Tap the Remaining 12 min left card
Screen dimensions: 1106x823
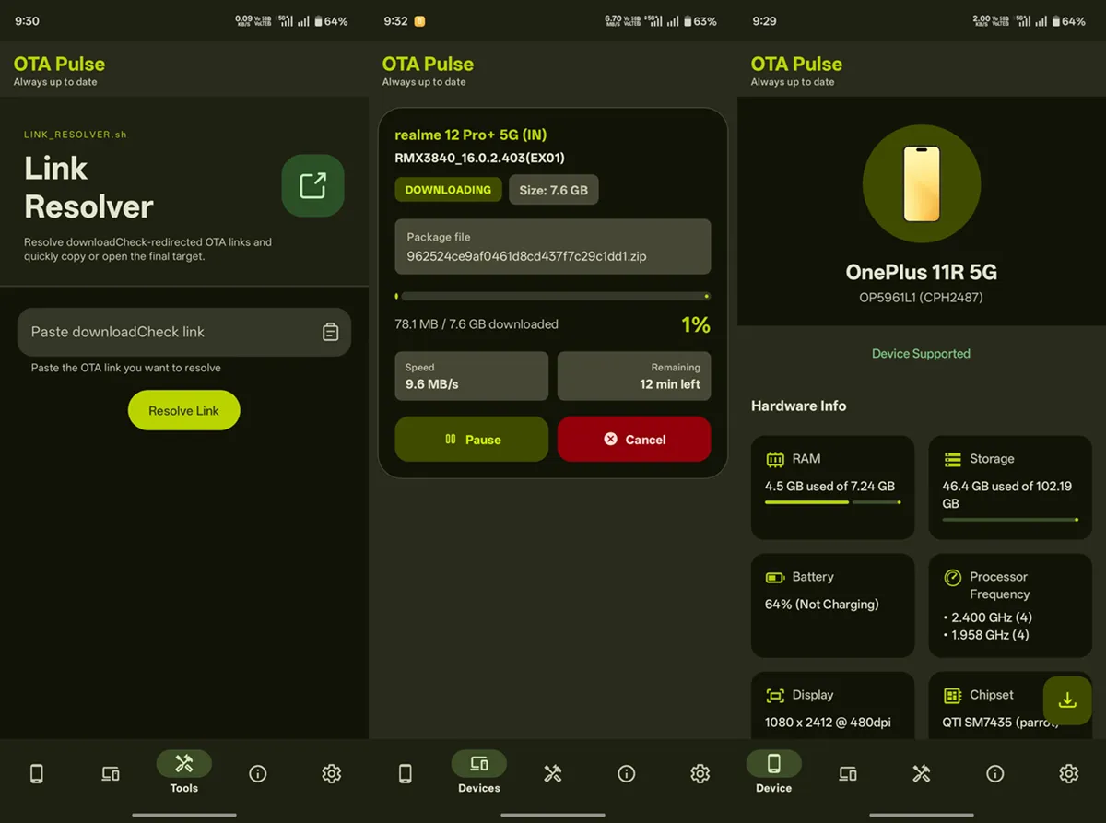click(x=634, y=376)
